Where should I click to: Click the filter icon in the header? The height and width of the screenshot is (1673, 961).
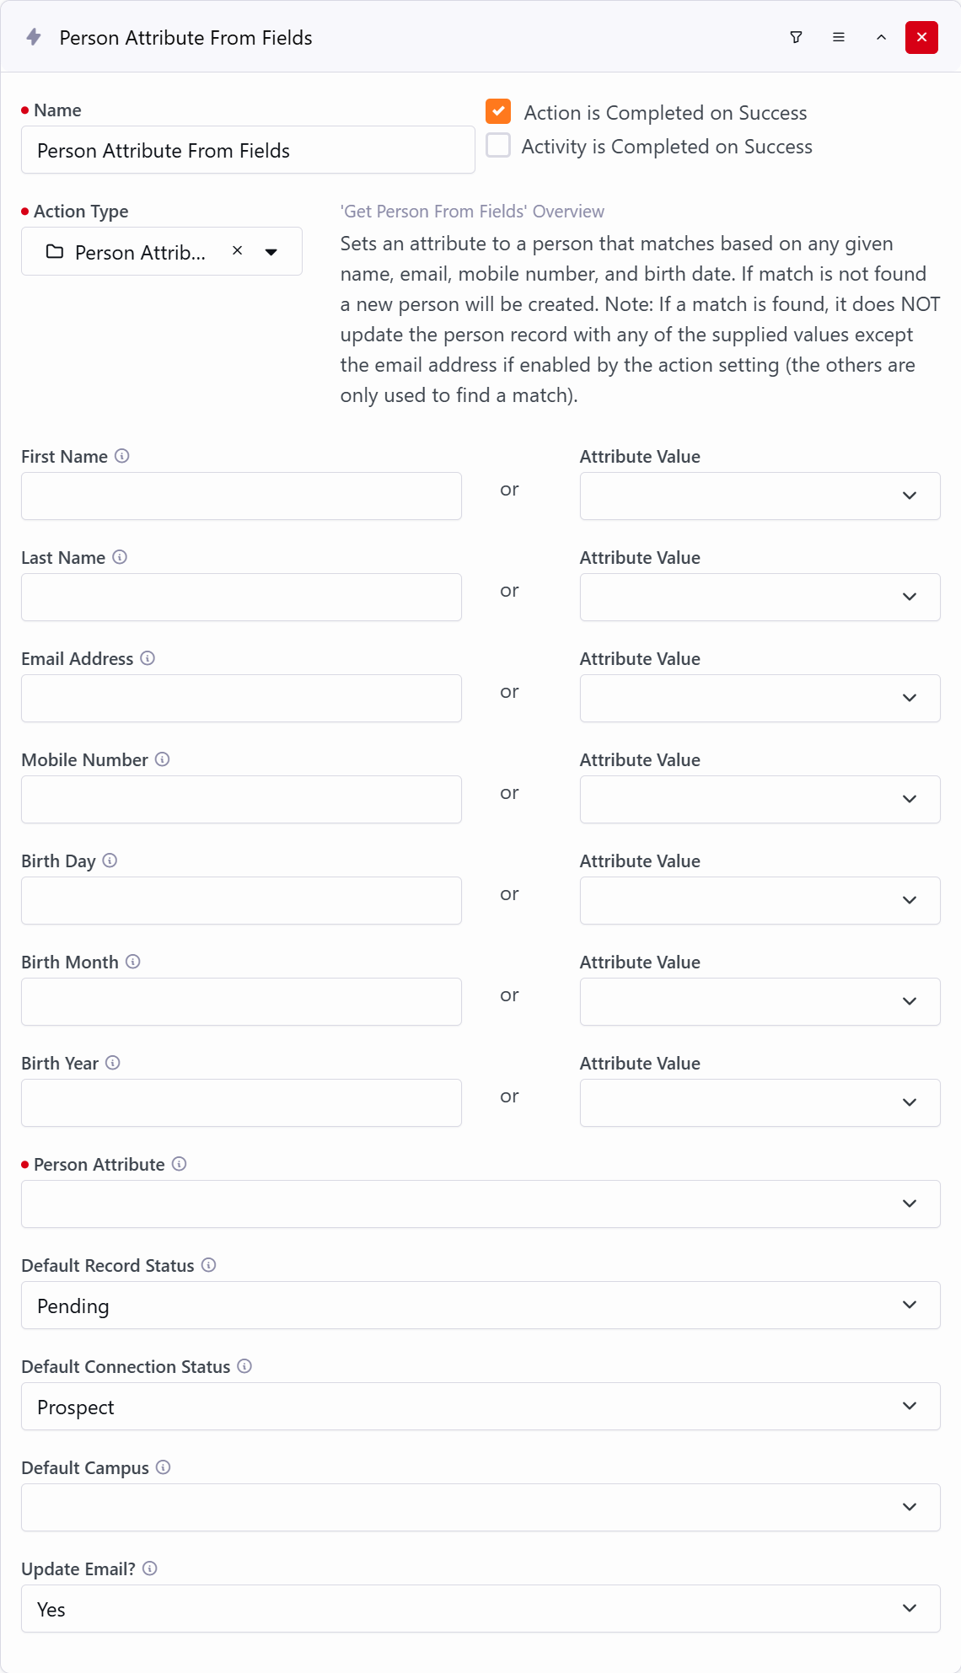point(796,37)
